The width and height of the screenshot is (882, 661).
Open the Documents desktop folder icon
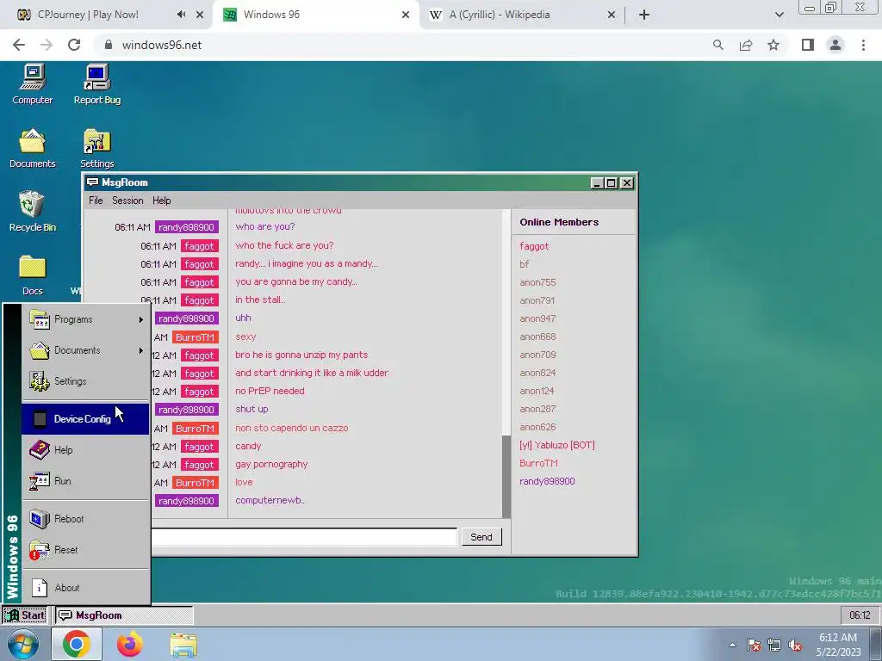pos(33,148)
